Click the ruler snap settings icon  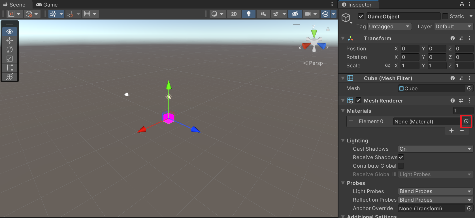point(87,14)
